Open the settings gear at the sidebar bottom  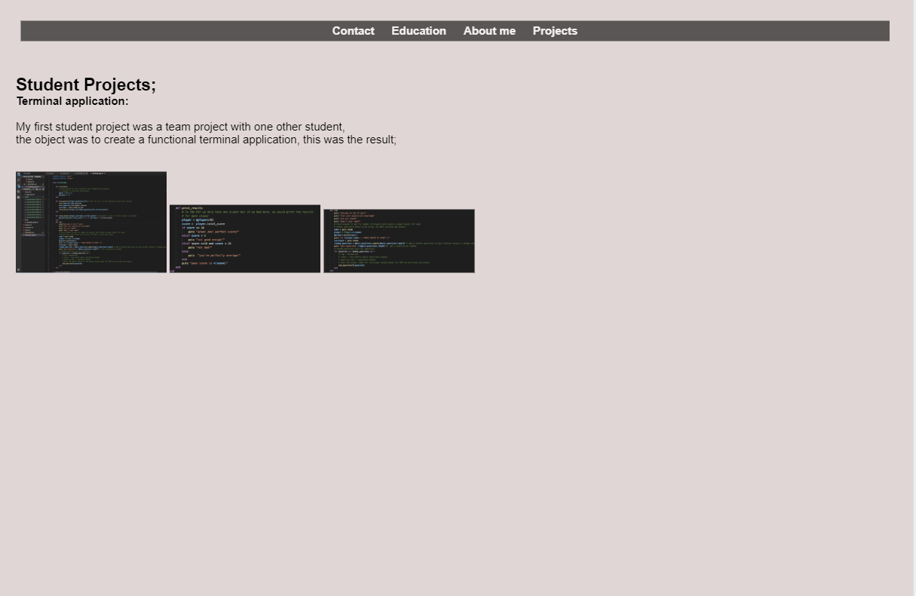(x=18, y=269)
